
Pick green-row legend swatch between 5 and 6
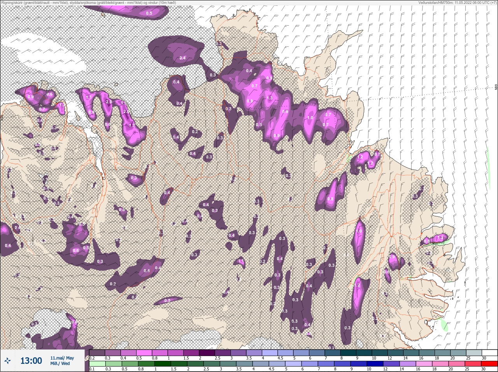[x=293, y=364]
